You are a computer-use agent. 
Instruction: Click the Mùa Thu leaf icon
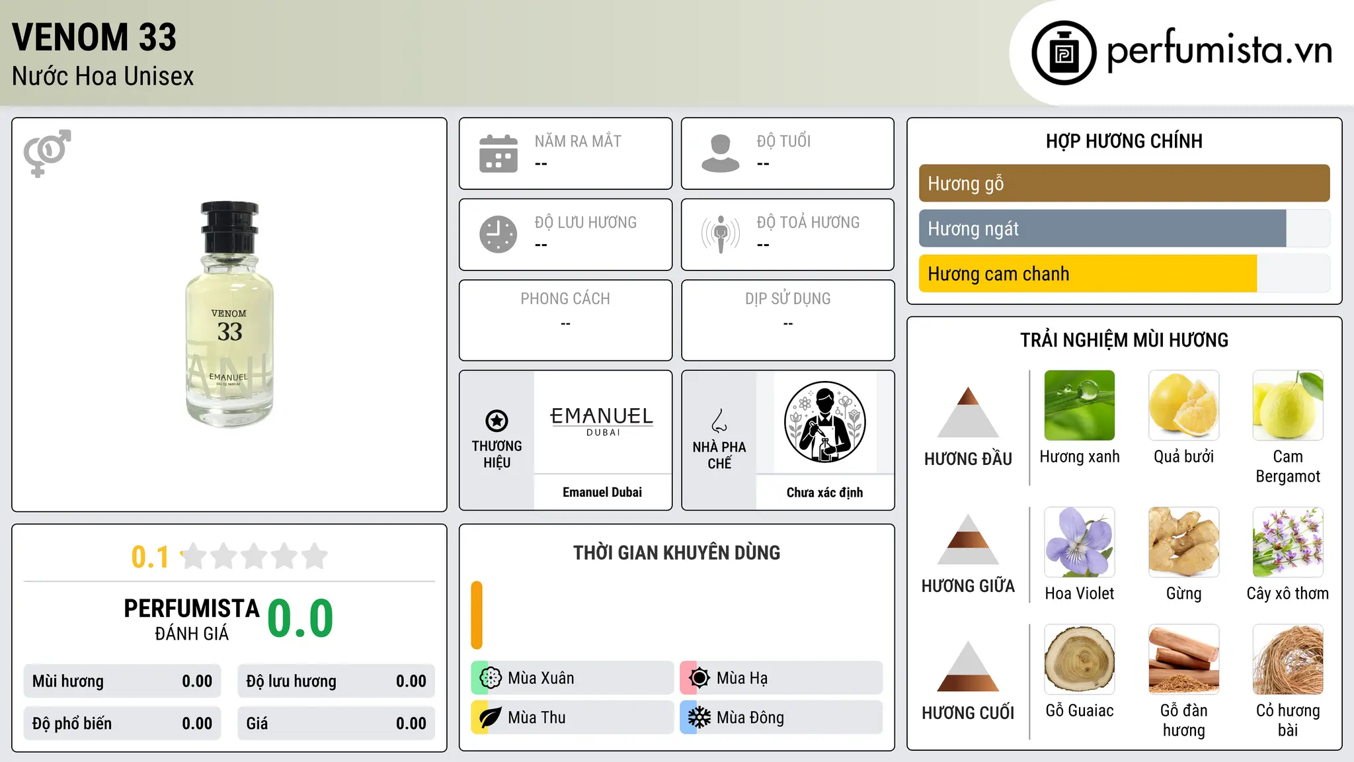pos(491,718)
